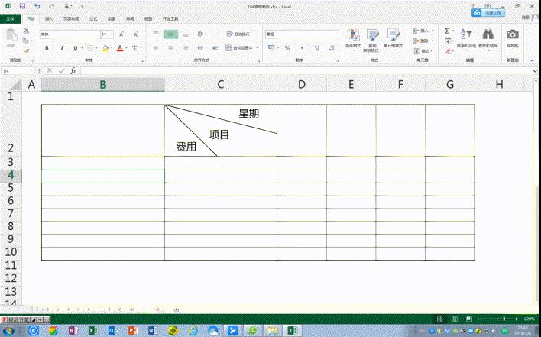The height and width of the screenshot is (337, 541).
Task: Click the blue cloud upload button
Action: coord(488,13)
